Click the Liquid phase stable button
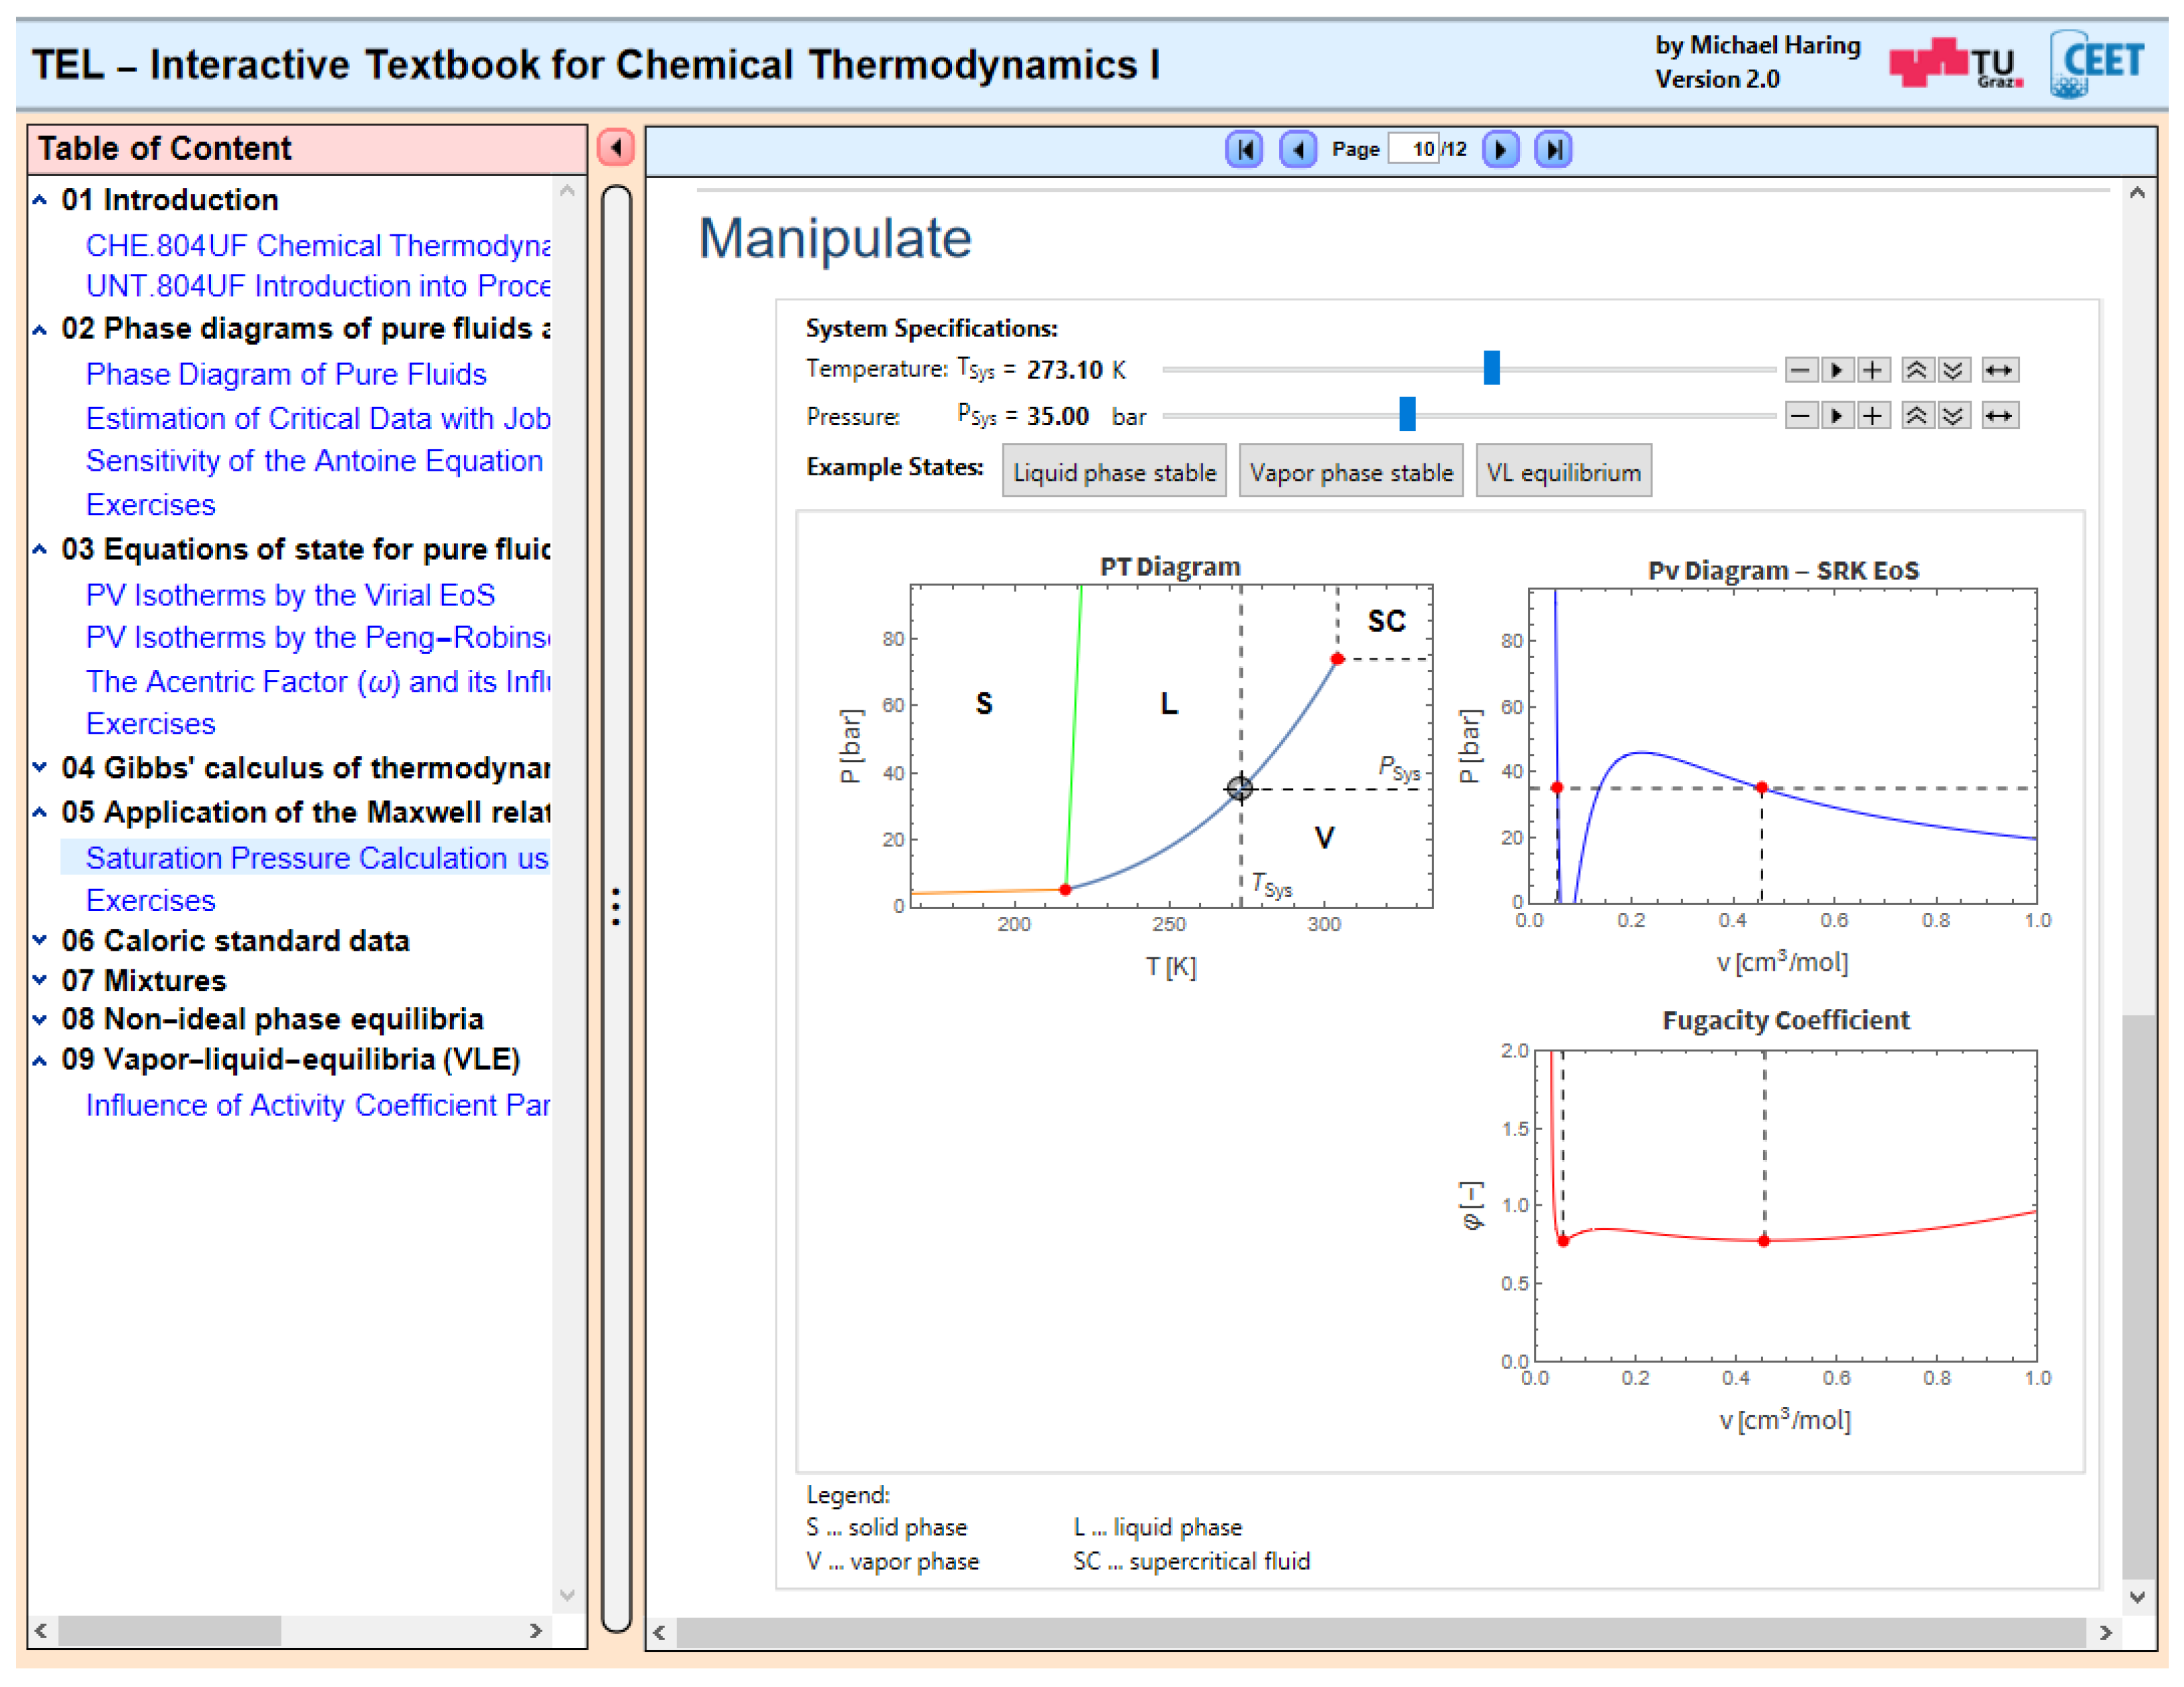The image size is (2184, 1687). pos(1114,472)
